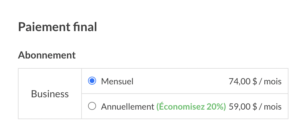307x133 pixels.
Task: Click the dollar sign in the monthly price
Action: coord(255,81)
